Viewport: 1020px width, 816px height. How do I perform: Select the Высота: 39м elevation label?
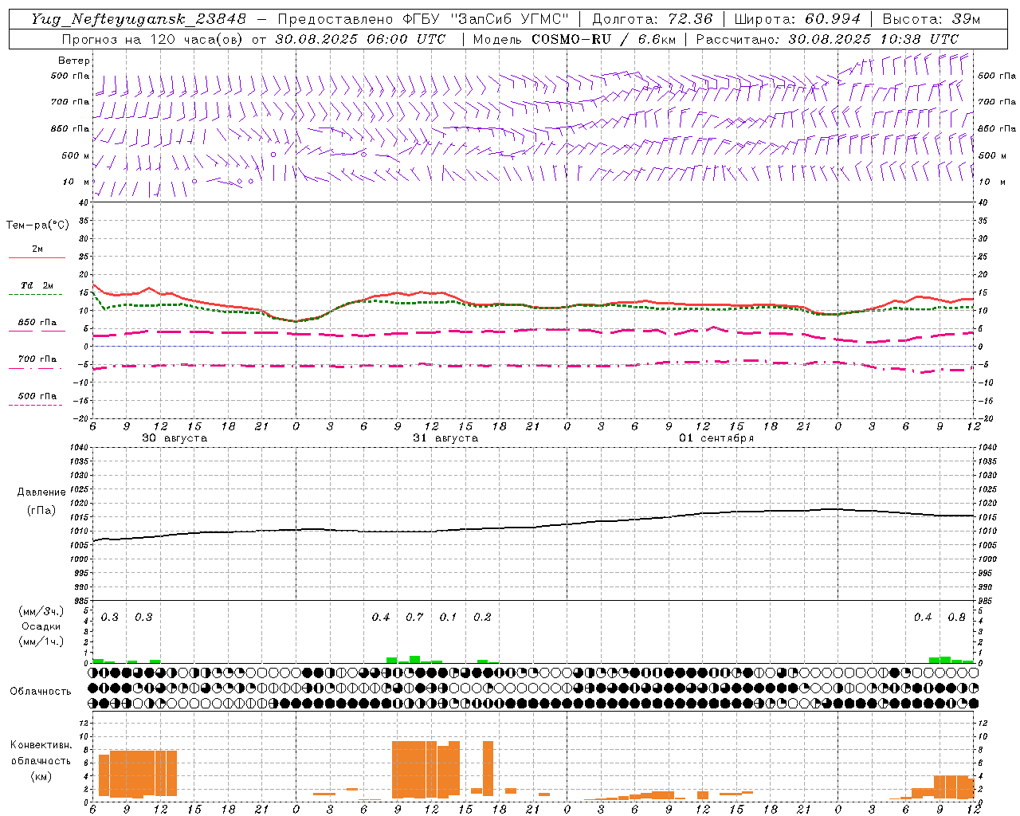932,19
